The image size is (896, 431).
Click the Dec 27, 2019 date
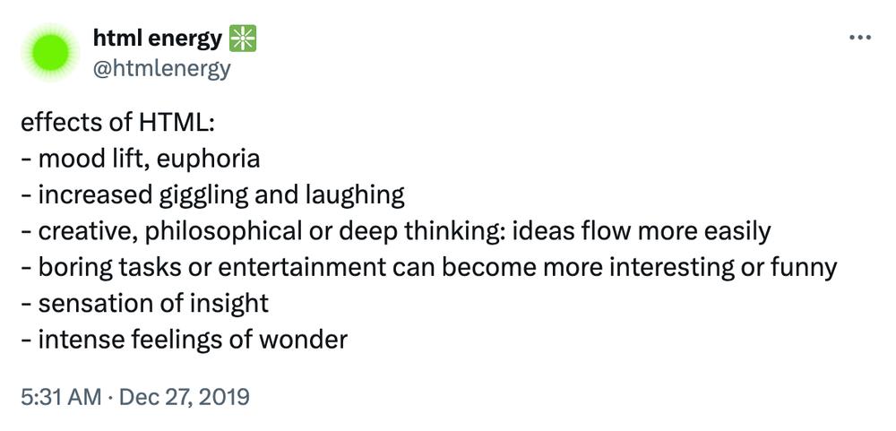click(x=185, y=396)
